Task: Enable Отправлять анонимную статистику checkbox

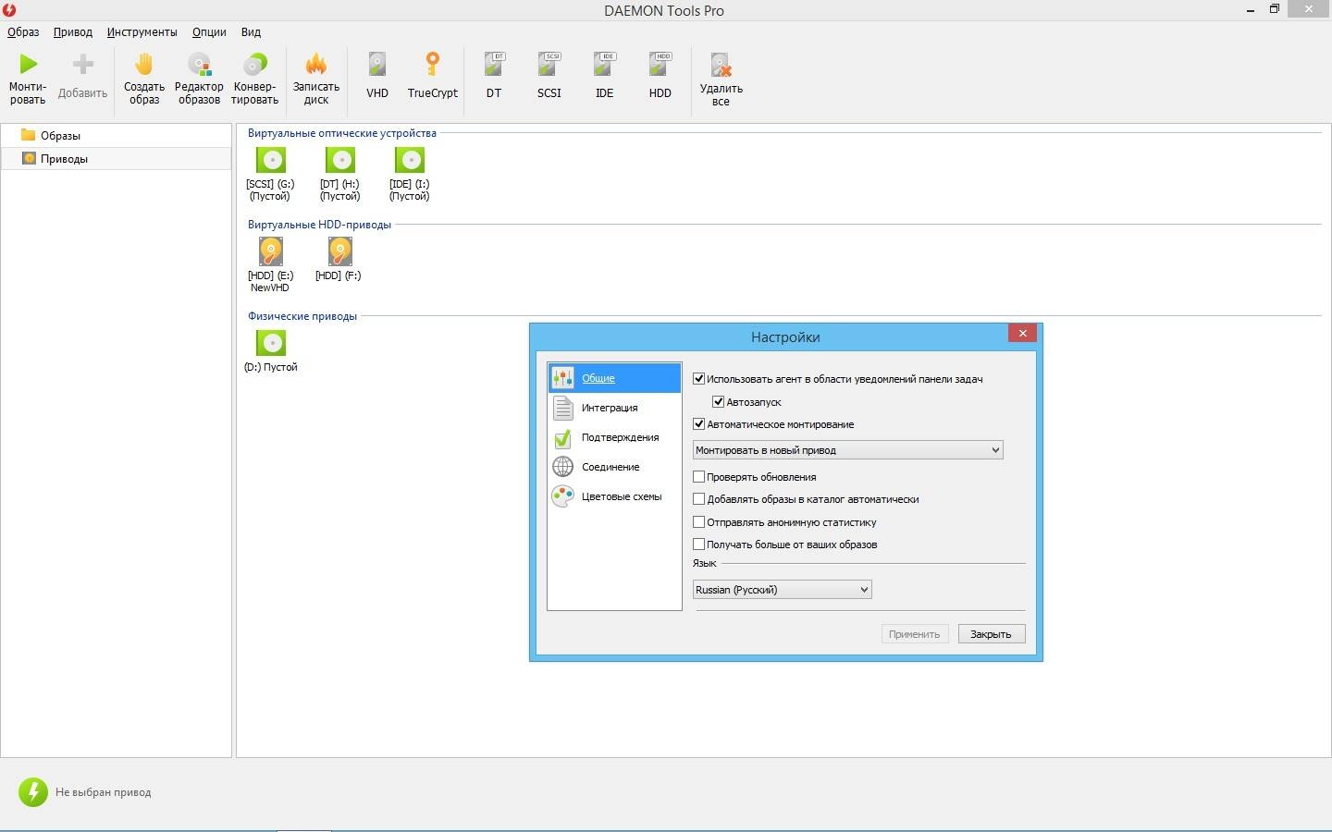Action: coord(699,522)
